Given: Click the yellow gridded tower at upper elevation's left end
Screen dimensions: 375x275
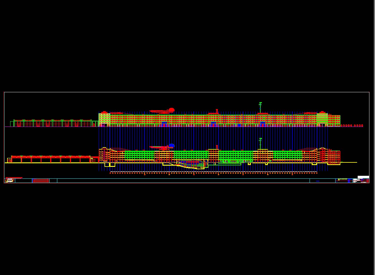Looking at the screenshot, I should click(x=104, y=119).
